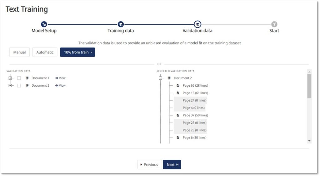320x176 pixels.
Task: Check the Document 2 checkbox in validation data
Action: (x=19, y=86)
